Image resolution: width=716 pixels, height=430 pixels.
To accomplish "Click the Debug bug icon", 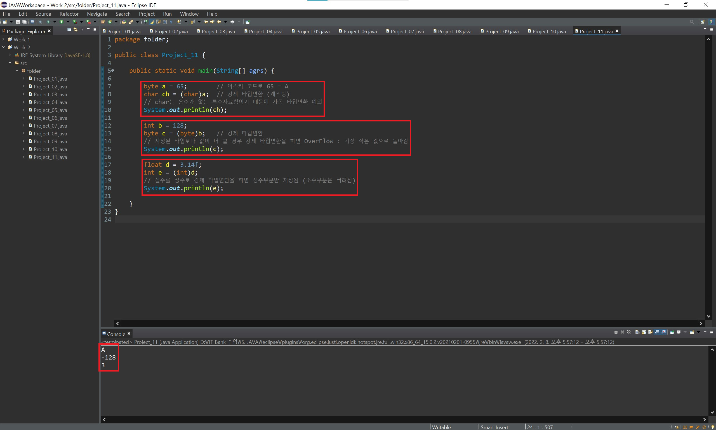I will (48, 22).
